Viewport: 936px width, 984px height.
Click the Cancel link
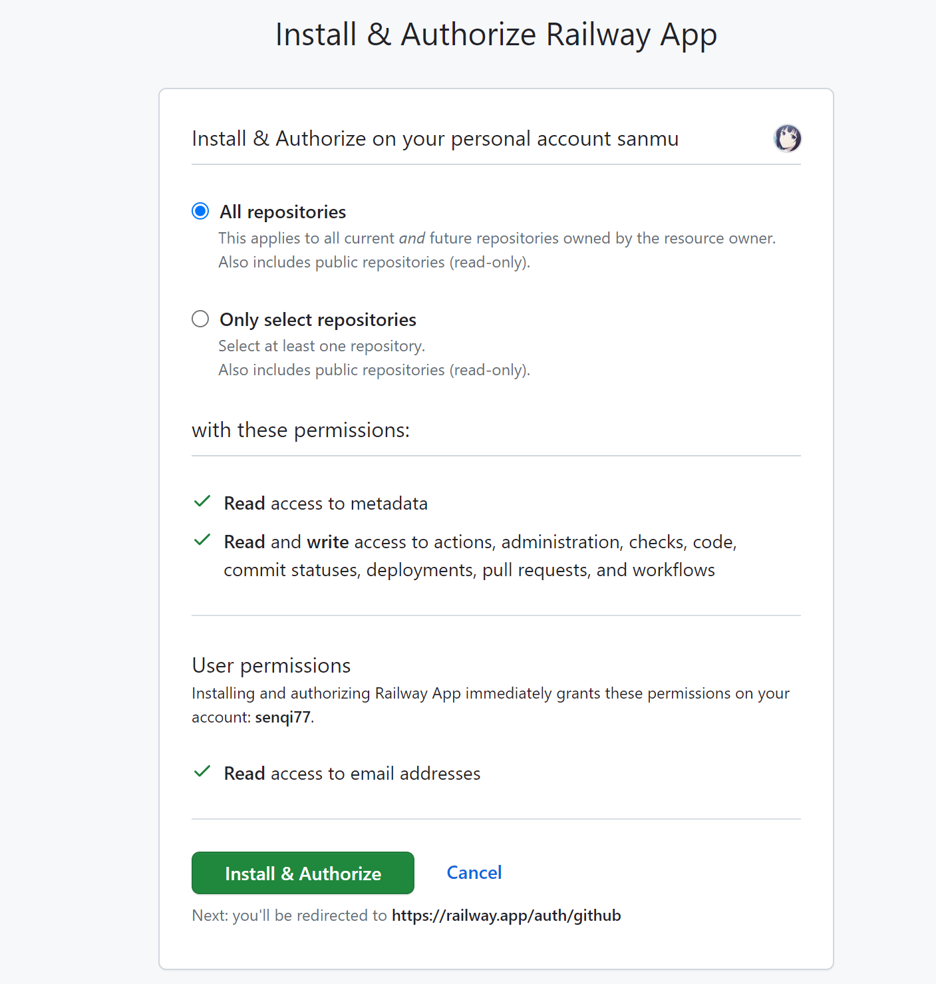click(474, 872)
